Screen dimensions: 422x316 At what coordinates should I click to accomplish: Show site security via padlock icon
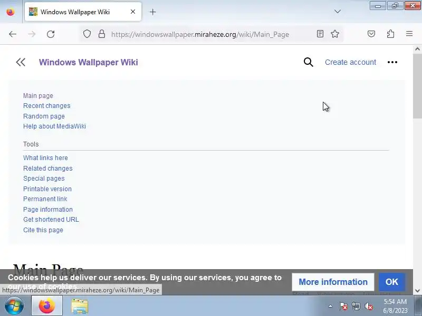click(x=102, y=34)
